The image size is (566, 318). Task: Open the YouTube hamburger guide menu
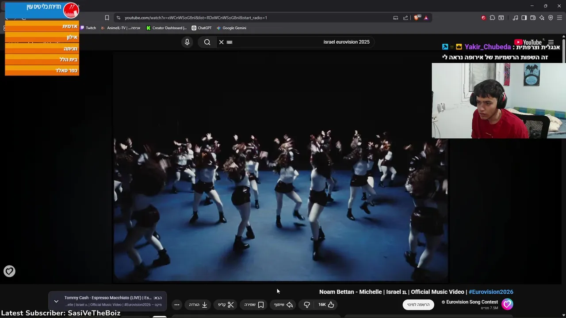click(551, 42)
